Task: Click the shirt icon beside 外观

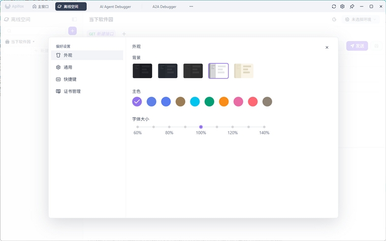Action: pos(58,55)
